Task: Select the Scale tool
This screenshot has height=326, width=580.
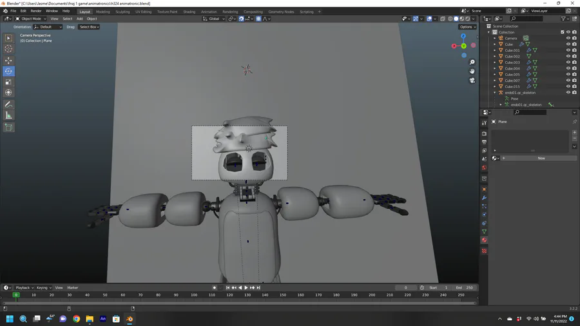Action: [8, 82]
